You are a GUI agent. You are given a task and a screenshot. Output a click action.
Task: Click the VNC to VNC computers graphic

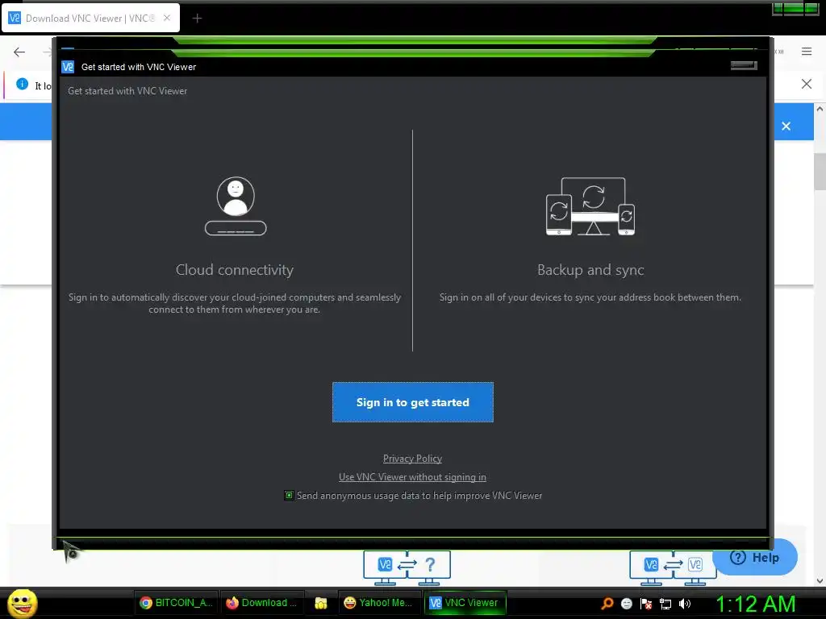(x=674, y=568)
